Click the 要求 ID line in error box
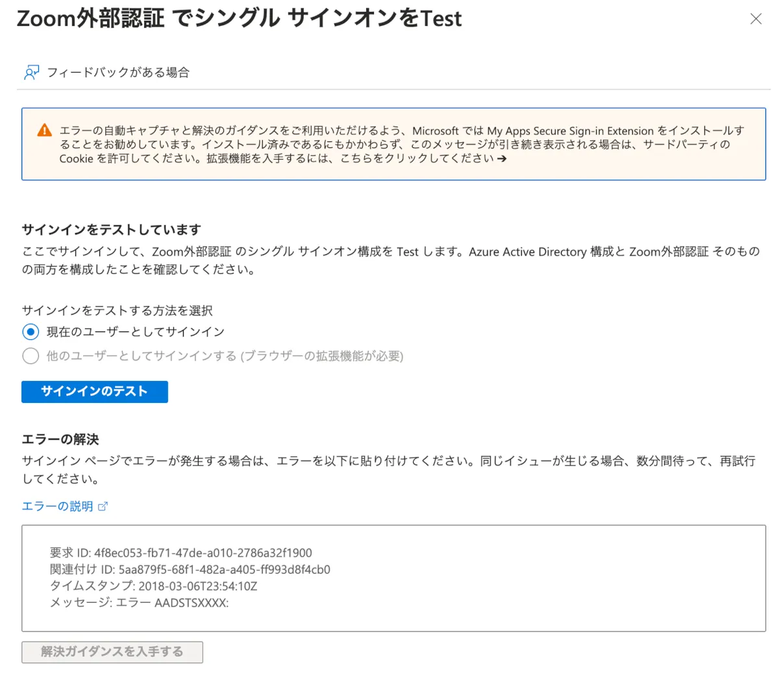The image size is (779, 678). pyautogui.click(x=180, y=553)
